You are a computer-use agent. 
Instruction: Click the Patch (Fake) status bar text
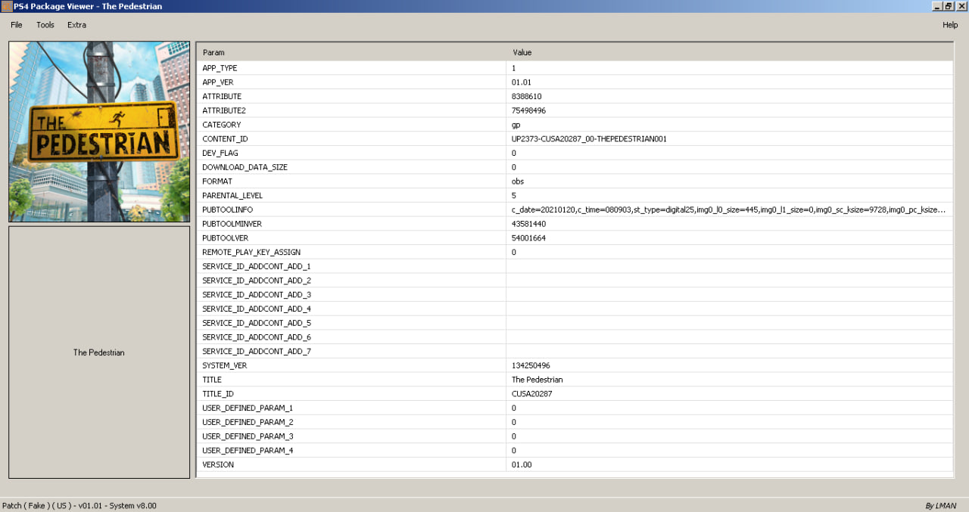tap(79, 505)
